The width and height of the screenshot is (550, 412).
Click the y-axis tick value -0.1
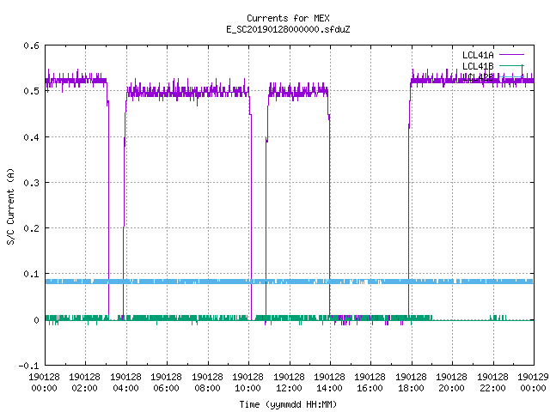pos(28,366)
